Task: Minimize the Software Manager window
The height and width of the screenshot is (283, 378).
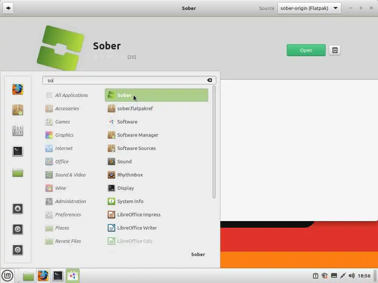Action: pyautogui.click(x=351, y=8)
